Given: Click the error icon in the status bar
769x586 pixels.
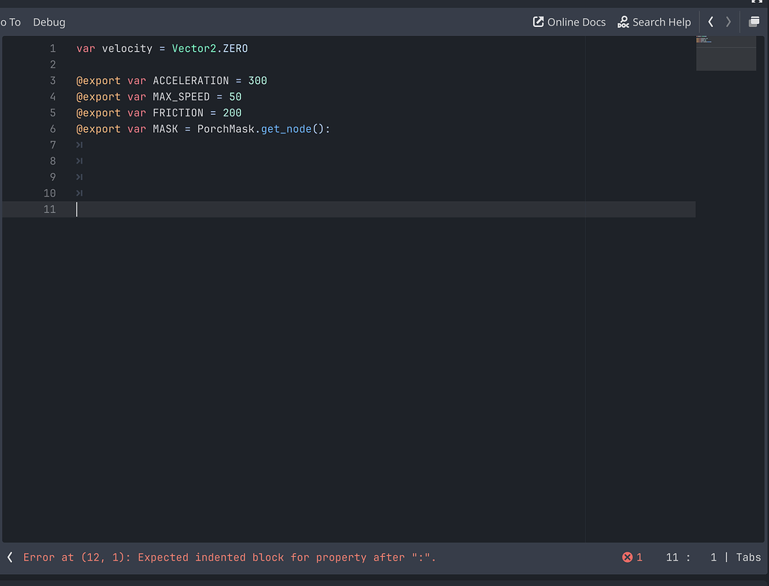Looking at the screenshot, I should (626, 557).
